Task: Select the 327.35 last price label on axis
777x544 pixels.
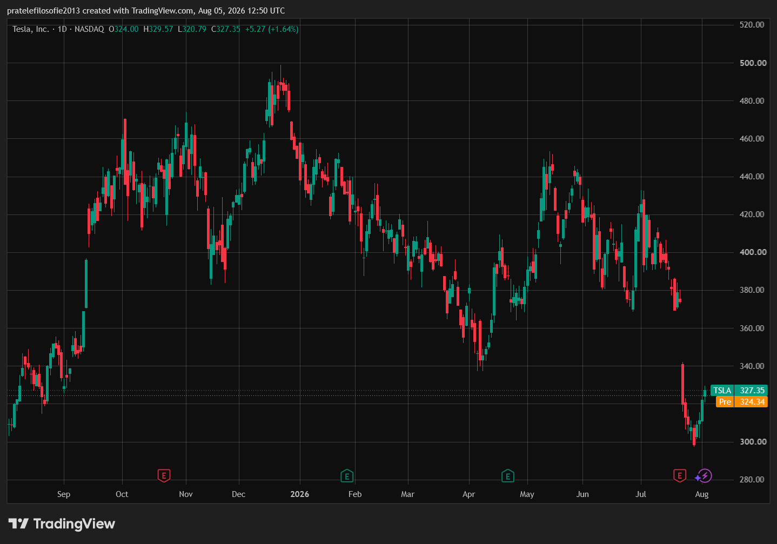Action: point(752,391)
